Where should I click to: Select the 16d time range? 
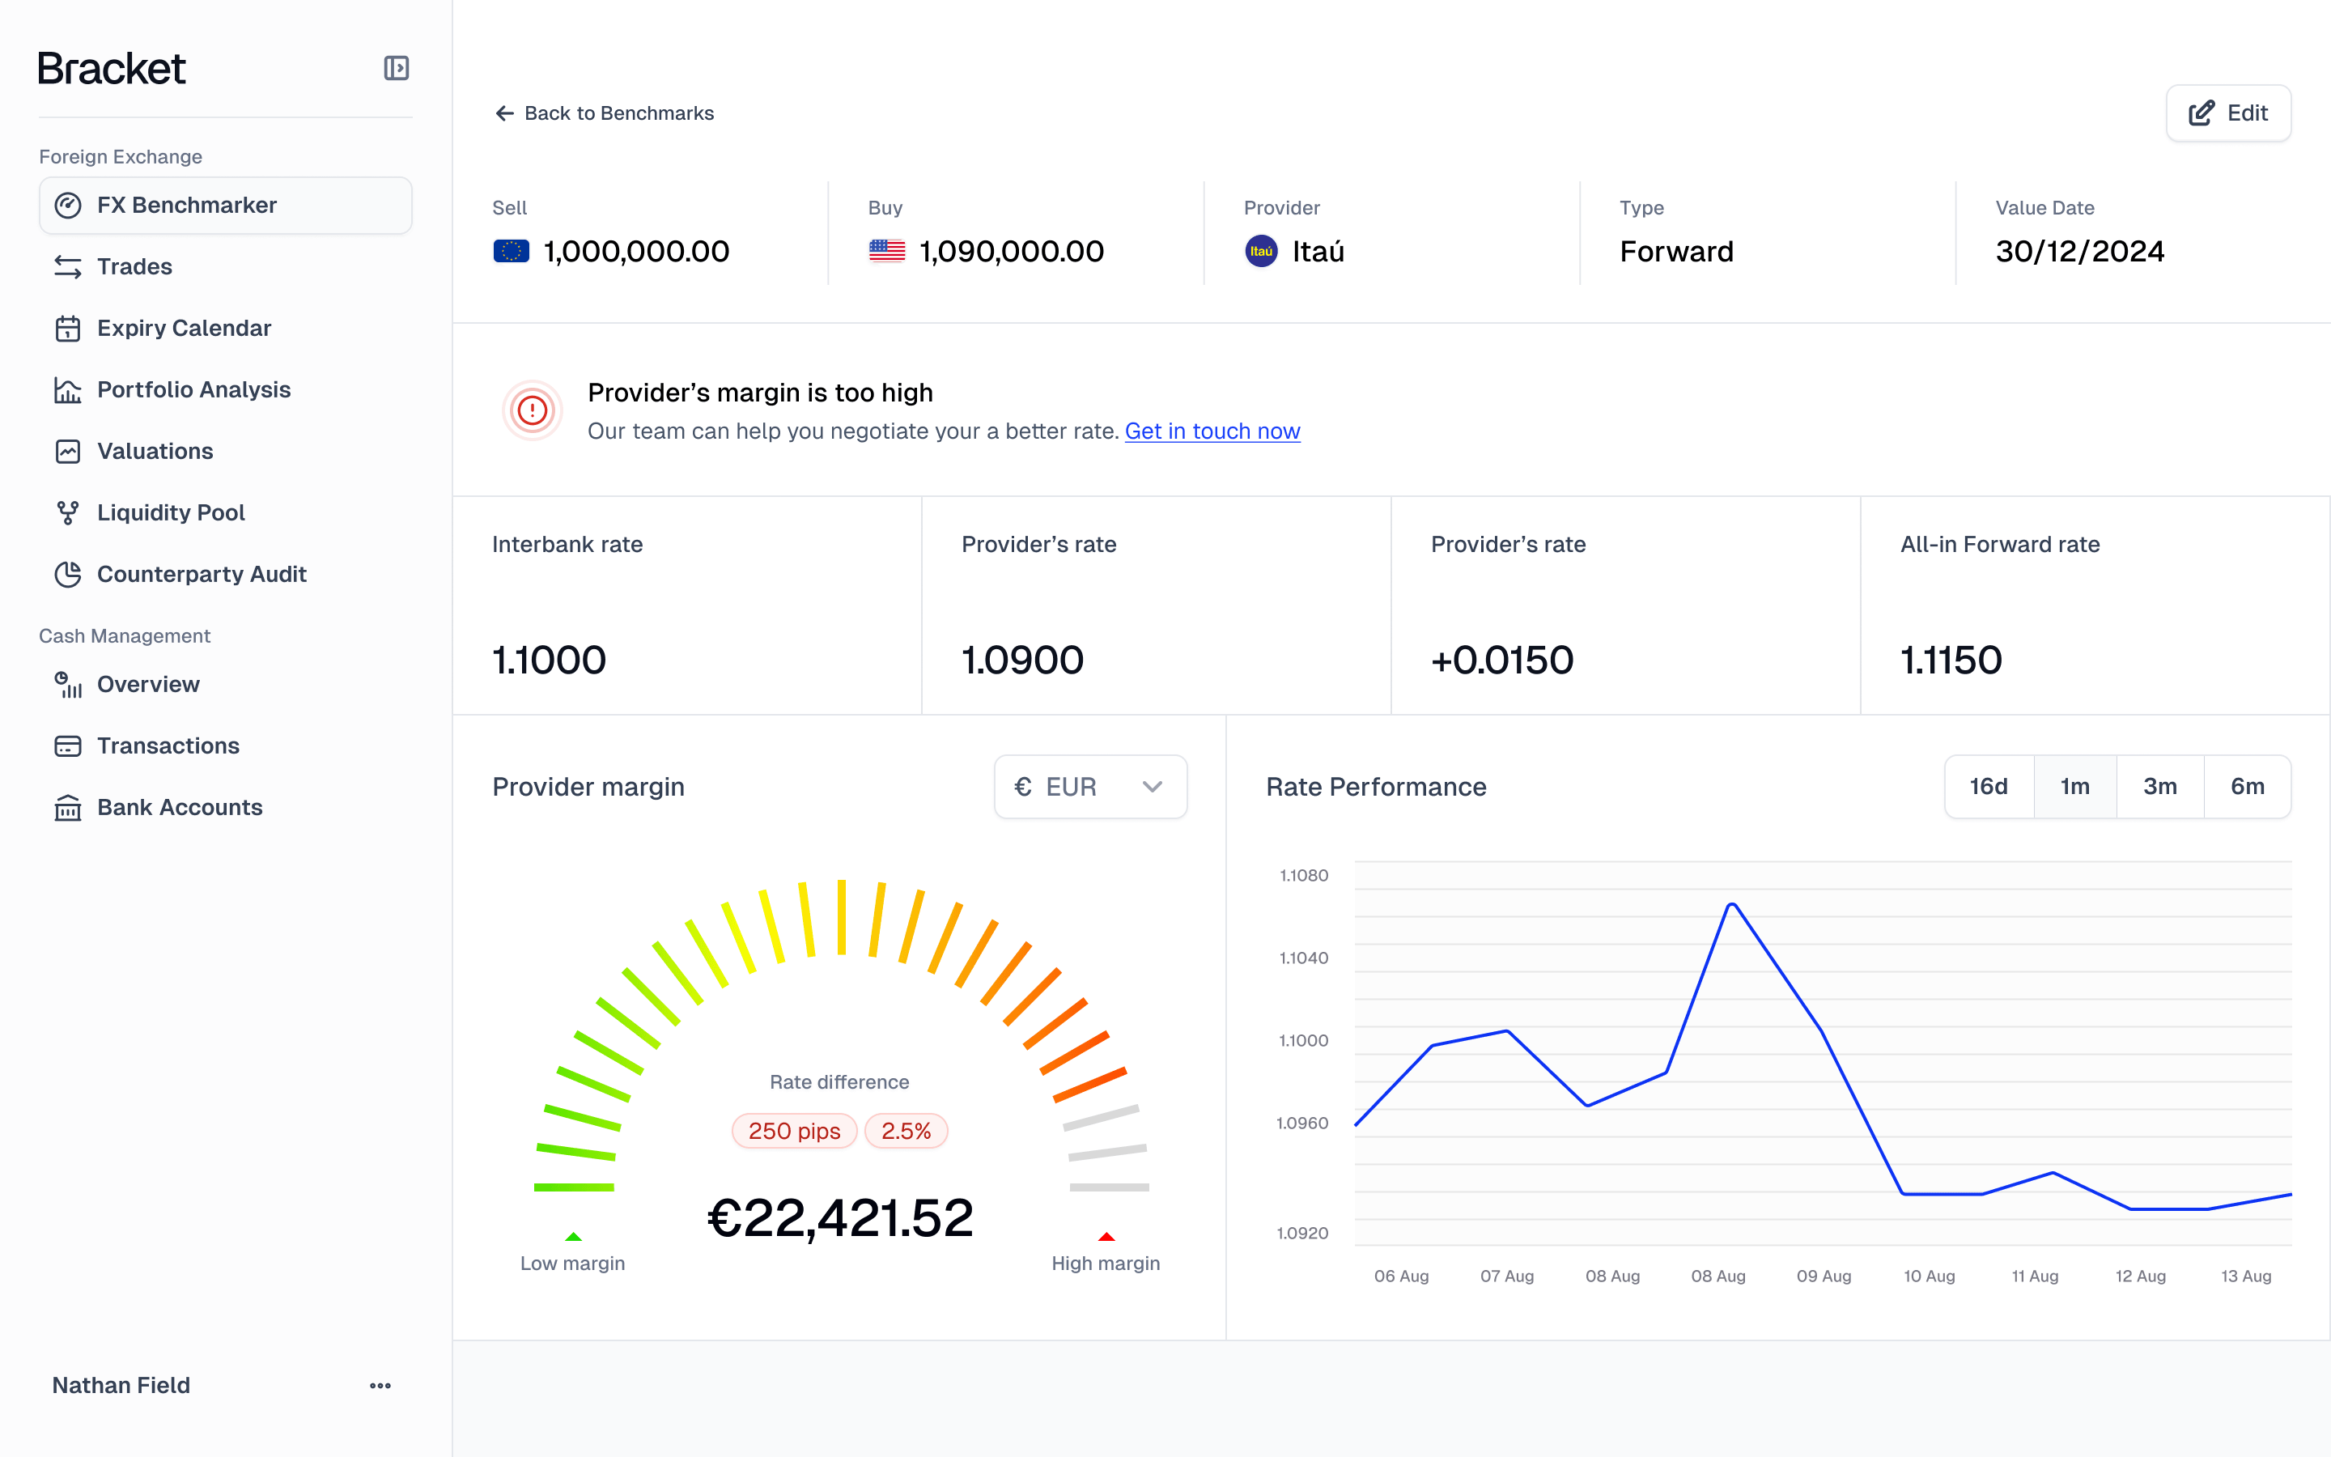click(x=1989, y=788)
